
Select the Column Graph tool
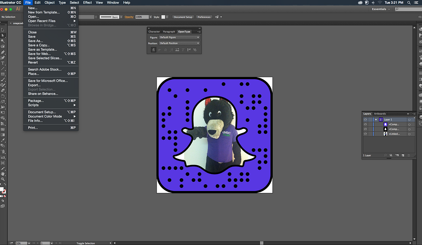pyautogui.click(x=3, y=157)
